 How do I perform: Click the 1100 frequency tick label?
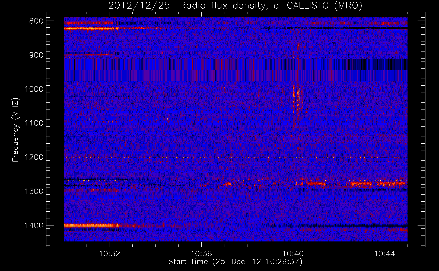(34, 123)
